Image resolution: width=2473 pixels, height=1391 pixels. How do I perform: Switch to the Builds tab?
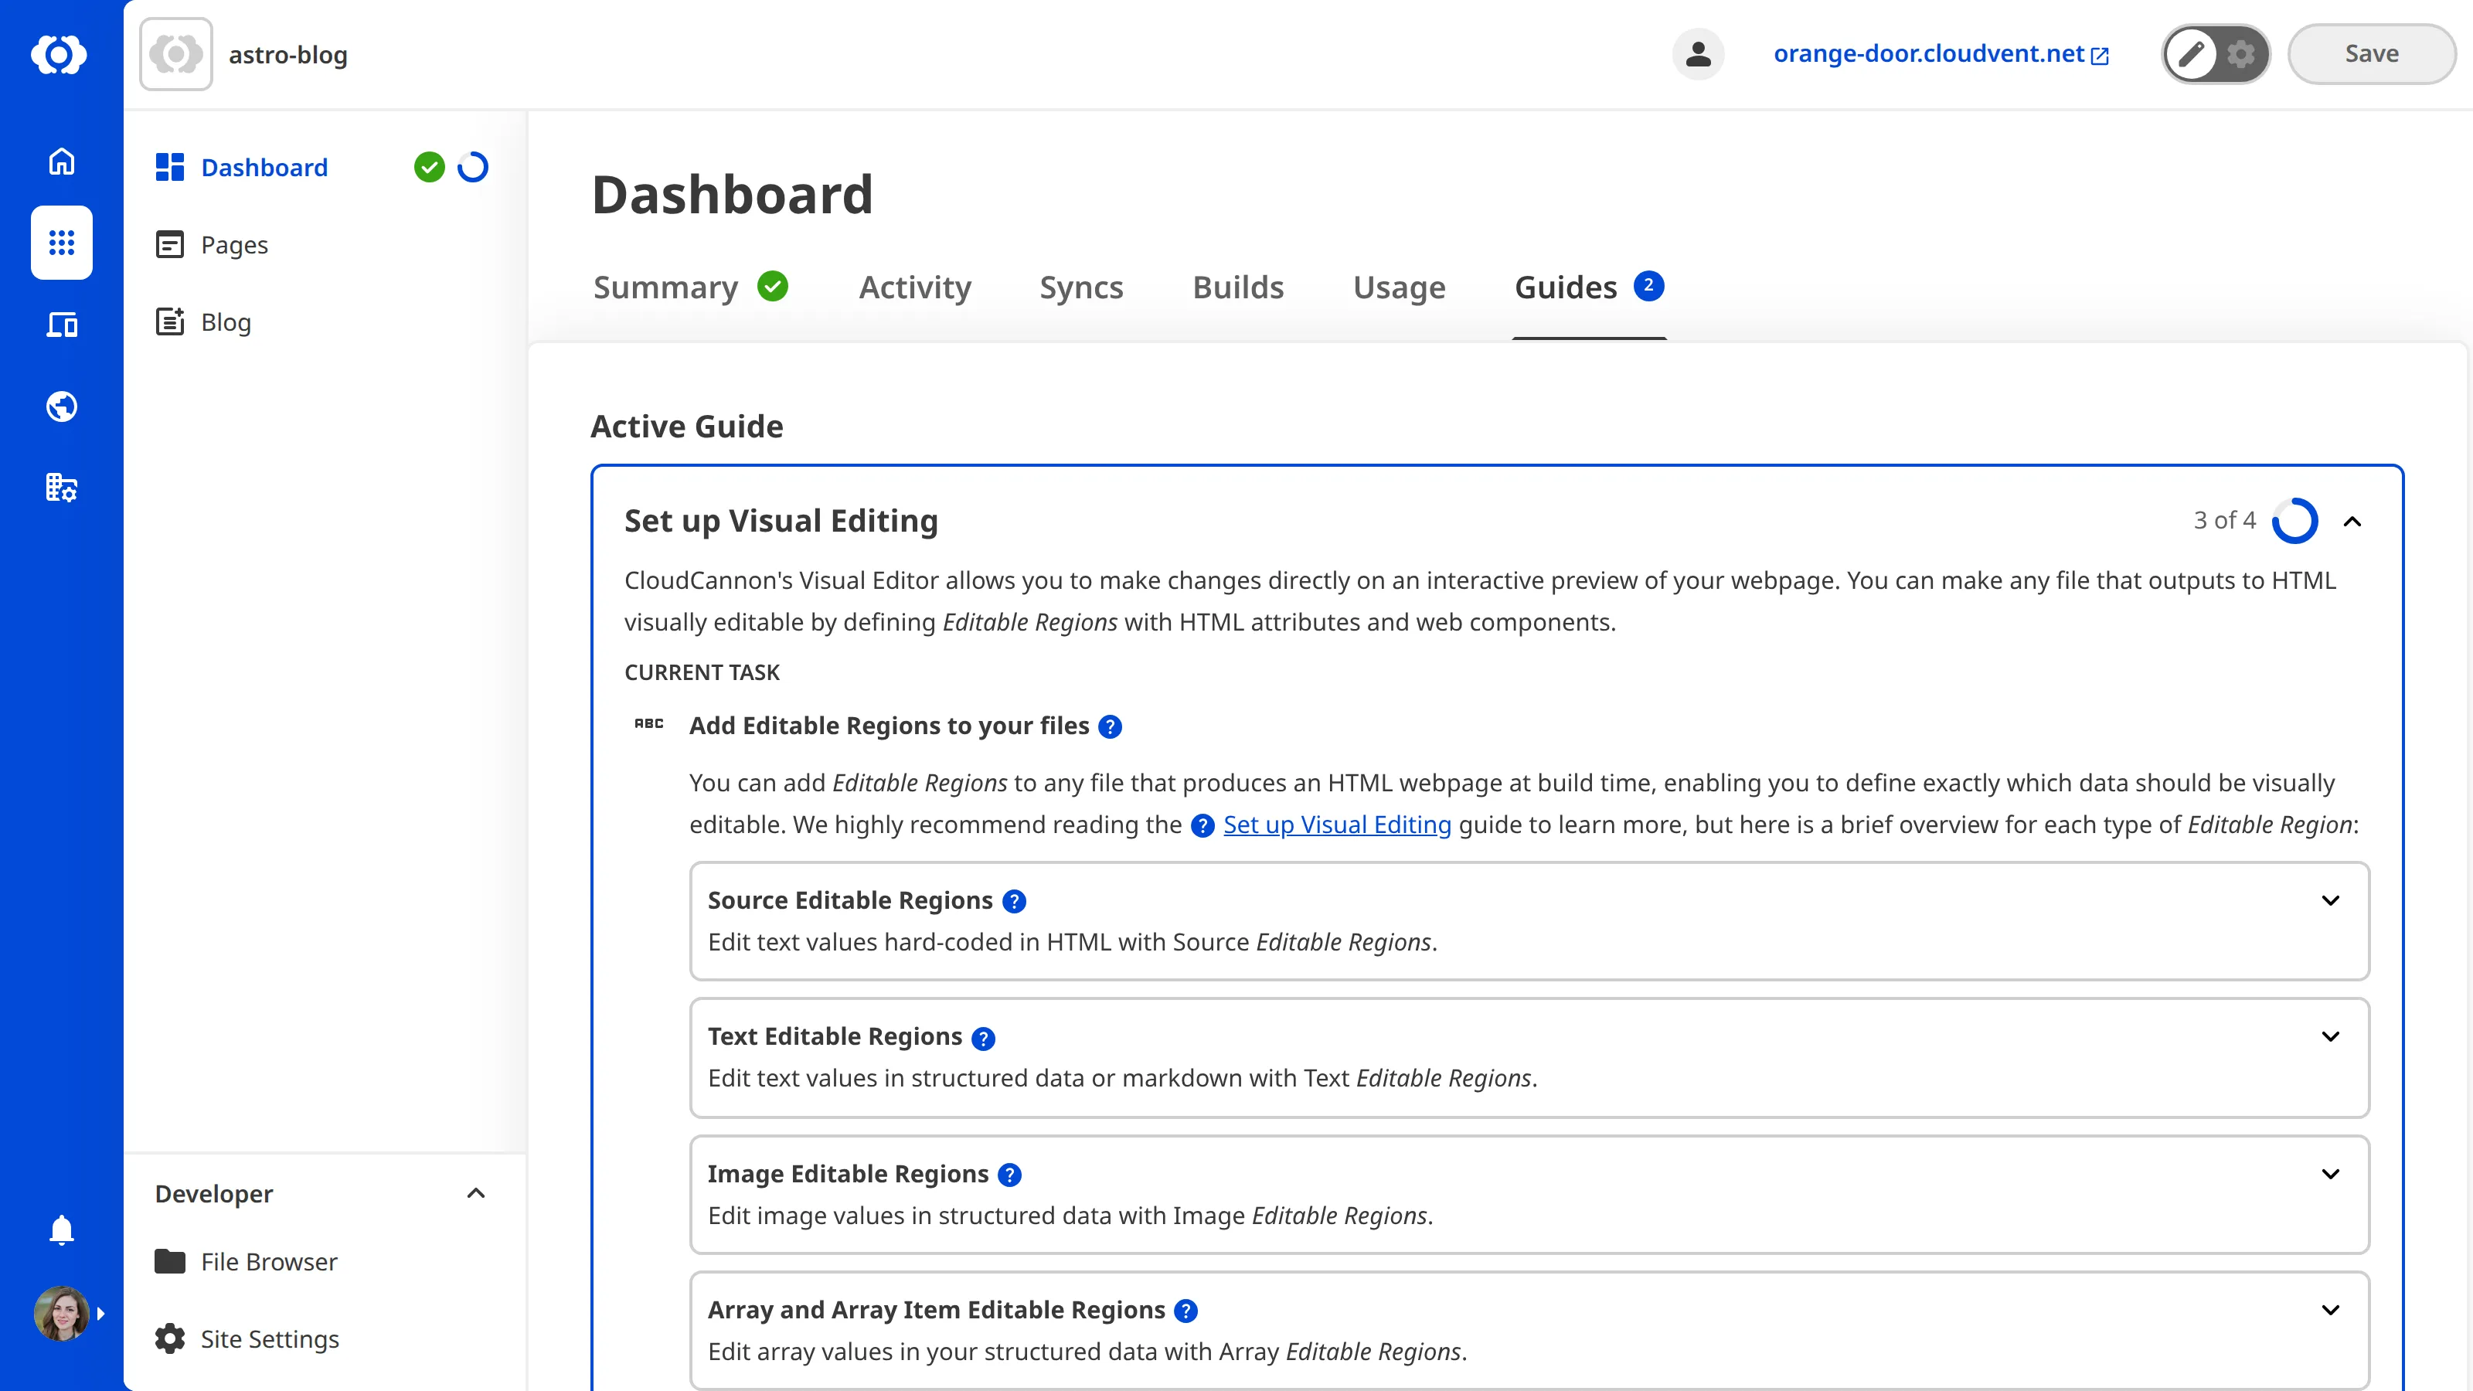[1237, 287]
